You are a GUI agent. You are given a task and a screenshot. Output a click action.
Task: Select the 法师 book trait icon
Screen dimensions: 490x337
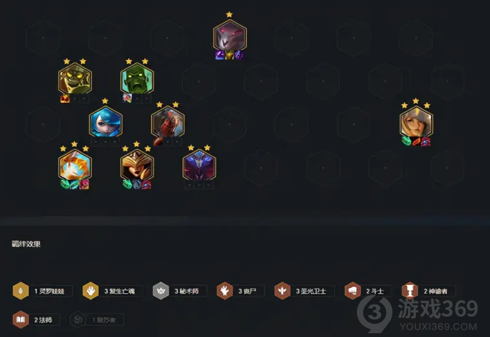(21, 319)
